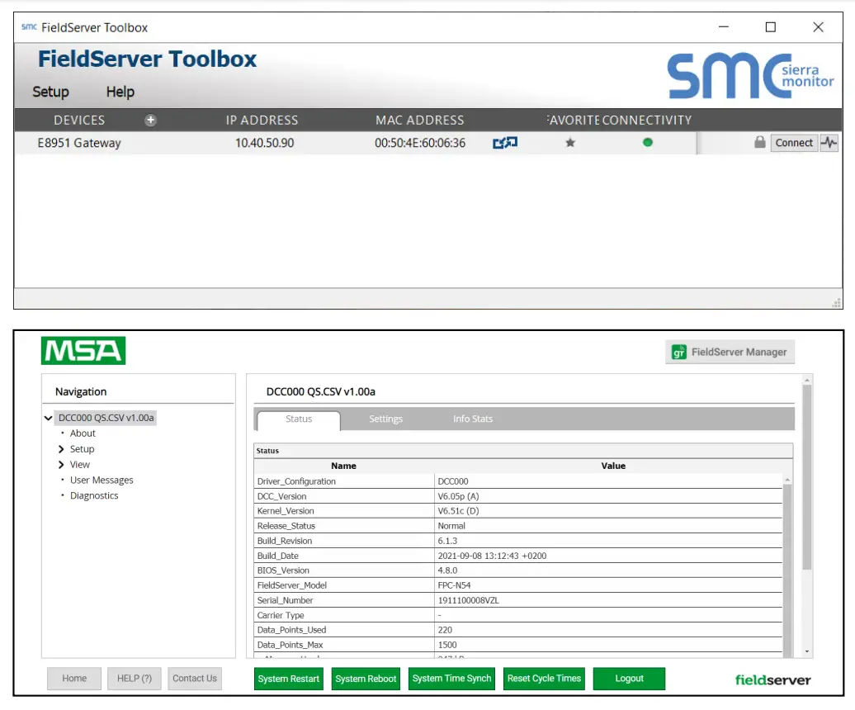The height and width of the screenshot is (710, 855).
Task: Click Data_Points_Used value 220
Action: [x=445, y=630]
